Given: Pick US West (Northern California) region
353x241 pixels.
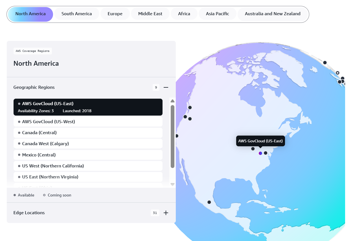Looking at the screenshot, I should click(88, 166).
